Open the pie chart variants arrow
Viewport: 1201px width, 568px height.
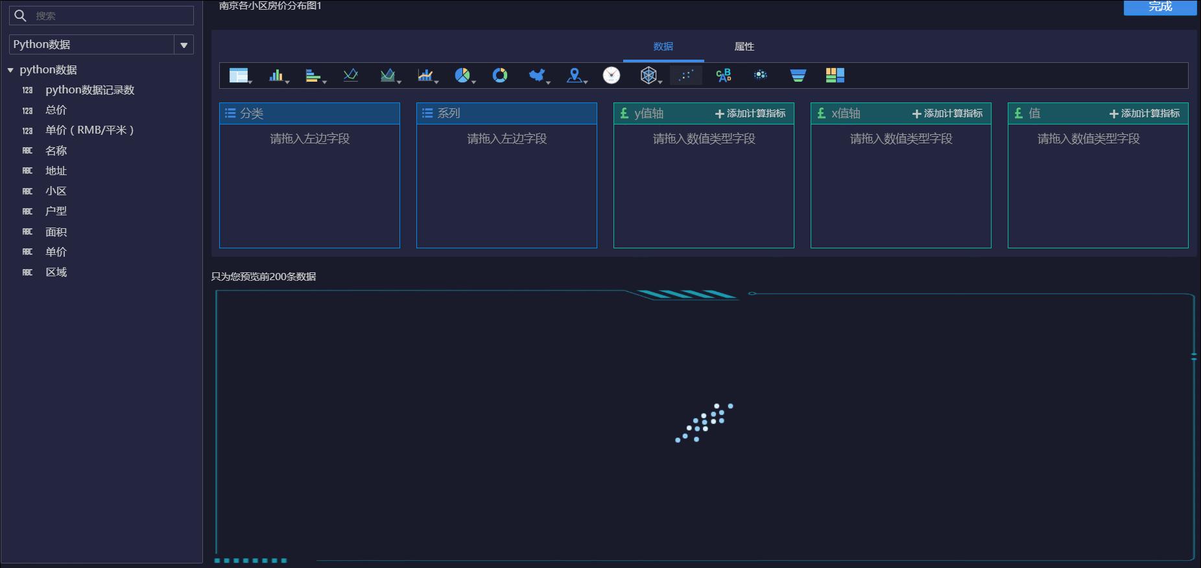click(474, 82)
